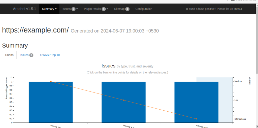Click the count badge beside Sitemap

127,9
